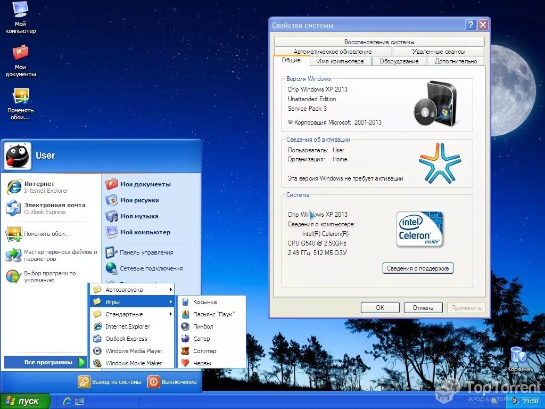
Task: Switch to Оборудование tab
Action: click(399, 61)
